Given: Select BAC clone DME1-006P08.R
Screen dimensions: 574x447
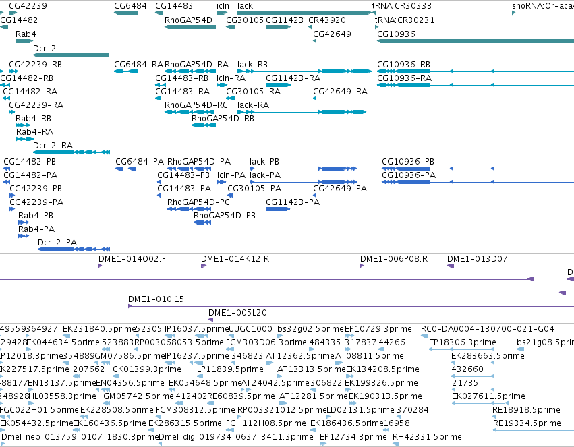Looking at the screenshot, I should [394, 259].
